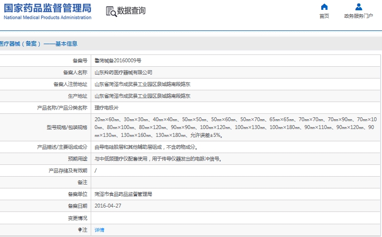The image size is (382, 237).
Task: Click the slash value in 产品存储及有效期 row
Action: (96, 171)
